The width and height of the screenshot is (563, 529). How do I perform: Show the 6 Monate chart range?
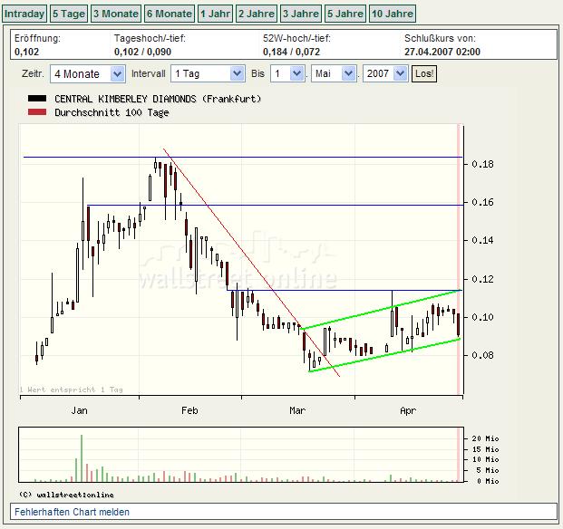(169, 14)
